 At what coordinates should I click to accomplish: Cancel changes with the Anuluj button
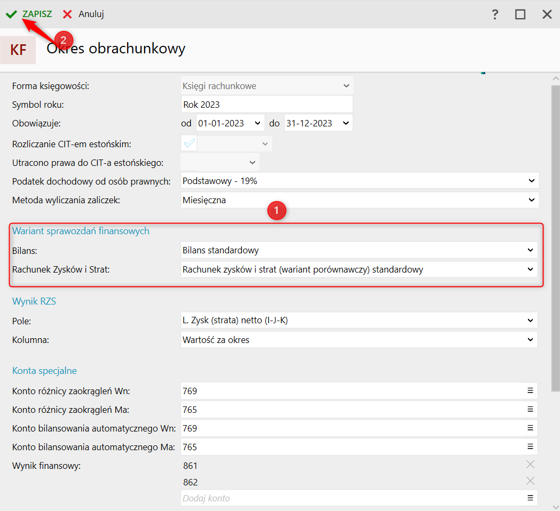(x=83, y=14)
